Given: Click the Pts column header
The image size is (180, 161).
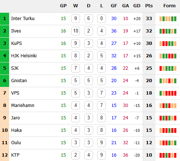Looking at the screenshot, I should (149, 6).
